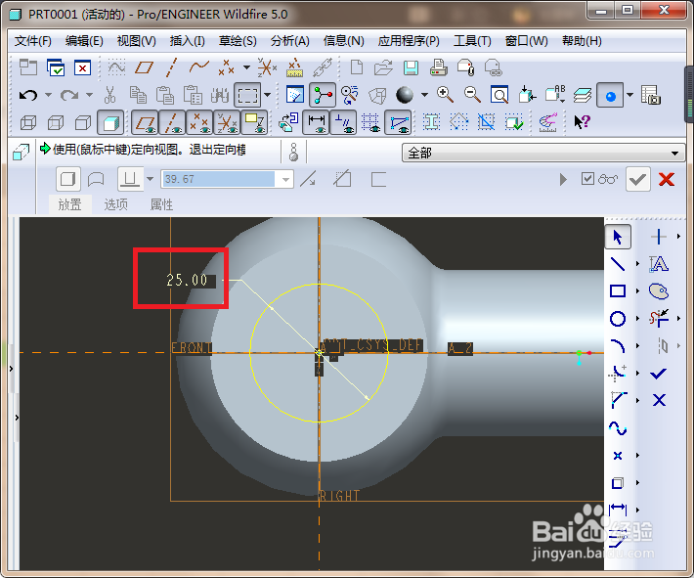Click the undo arrow icon
This screenshot has width=694, height=578.
[x=28, y=95]
